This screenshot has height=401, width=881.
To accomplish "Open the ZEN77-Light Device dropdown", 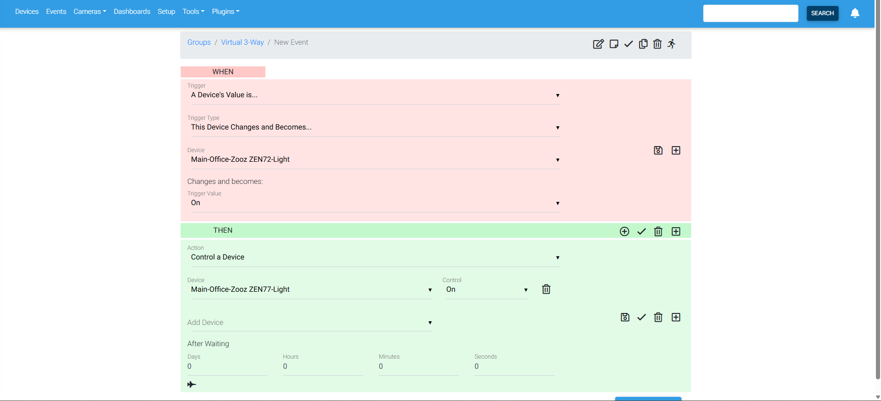I will coord(311,289).
